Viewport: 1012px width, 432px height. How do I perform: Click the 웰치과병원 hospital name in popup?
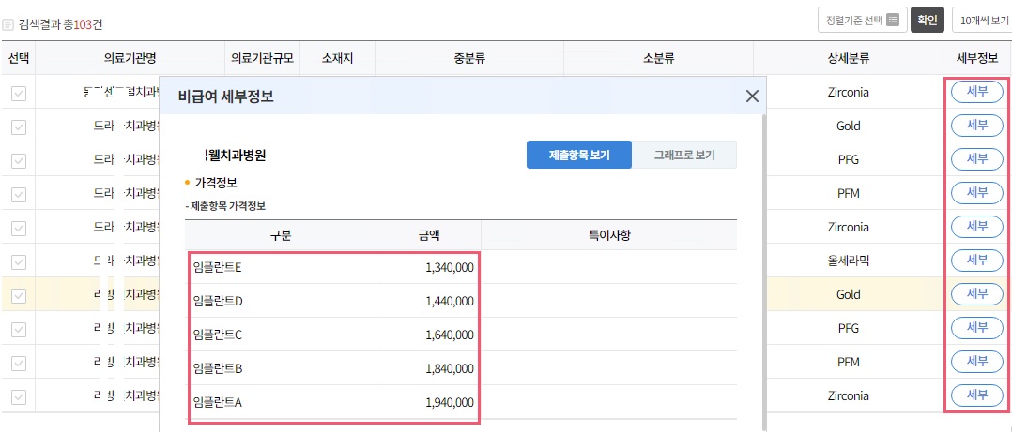(236, 155)
